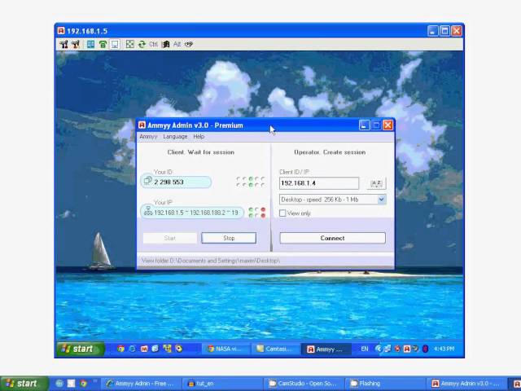Click Chrome quick launch icon on local taskbar
Viewport: 521px width, 391px height.
[83, 384]
